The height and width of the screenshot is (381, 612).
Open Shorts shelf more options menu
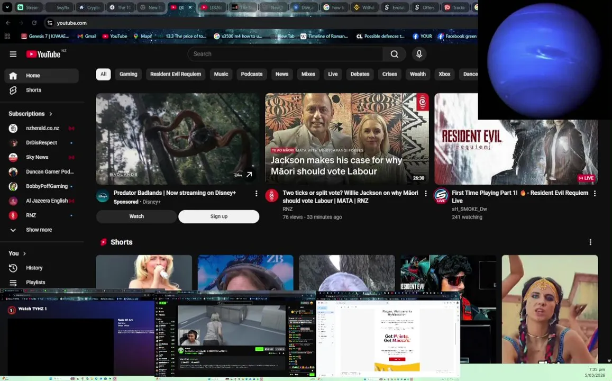pos(590,242)
